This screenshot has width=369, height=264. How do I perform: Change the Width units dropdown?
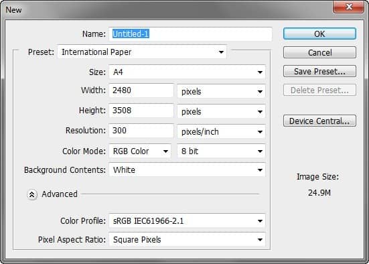[221, 91]
